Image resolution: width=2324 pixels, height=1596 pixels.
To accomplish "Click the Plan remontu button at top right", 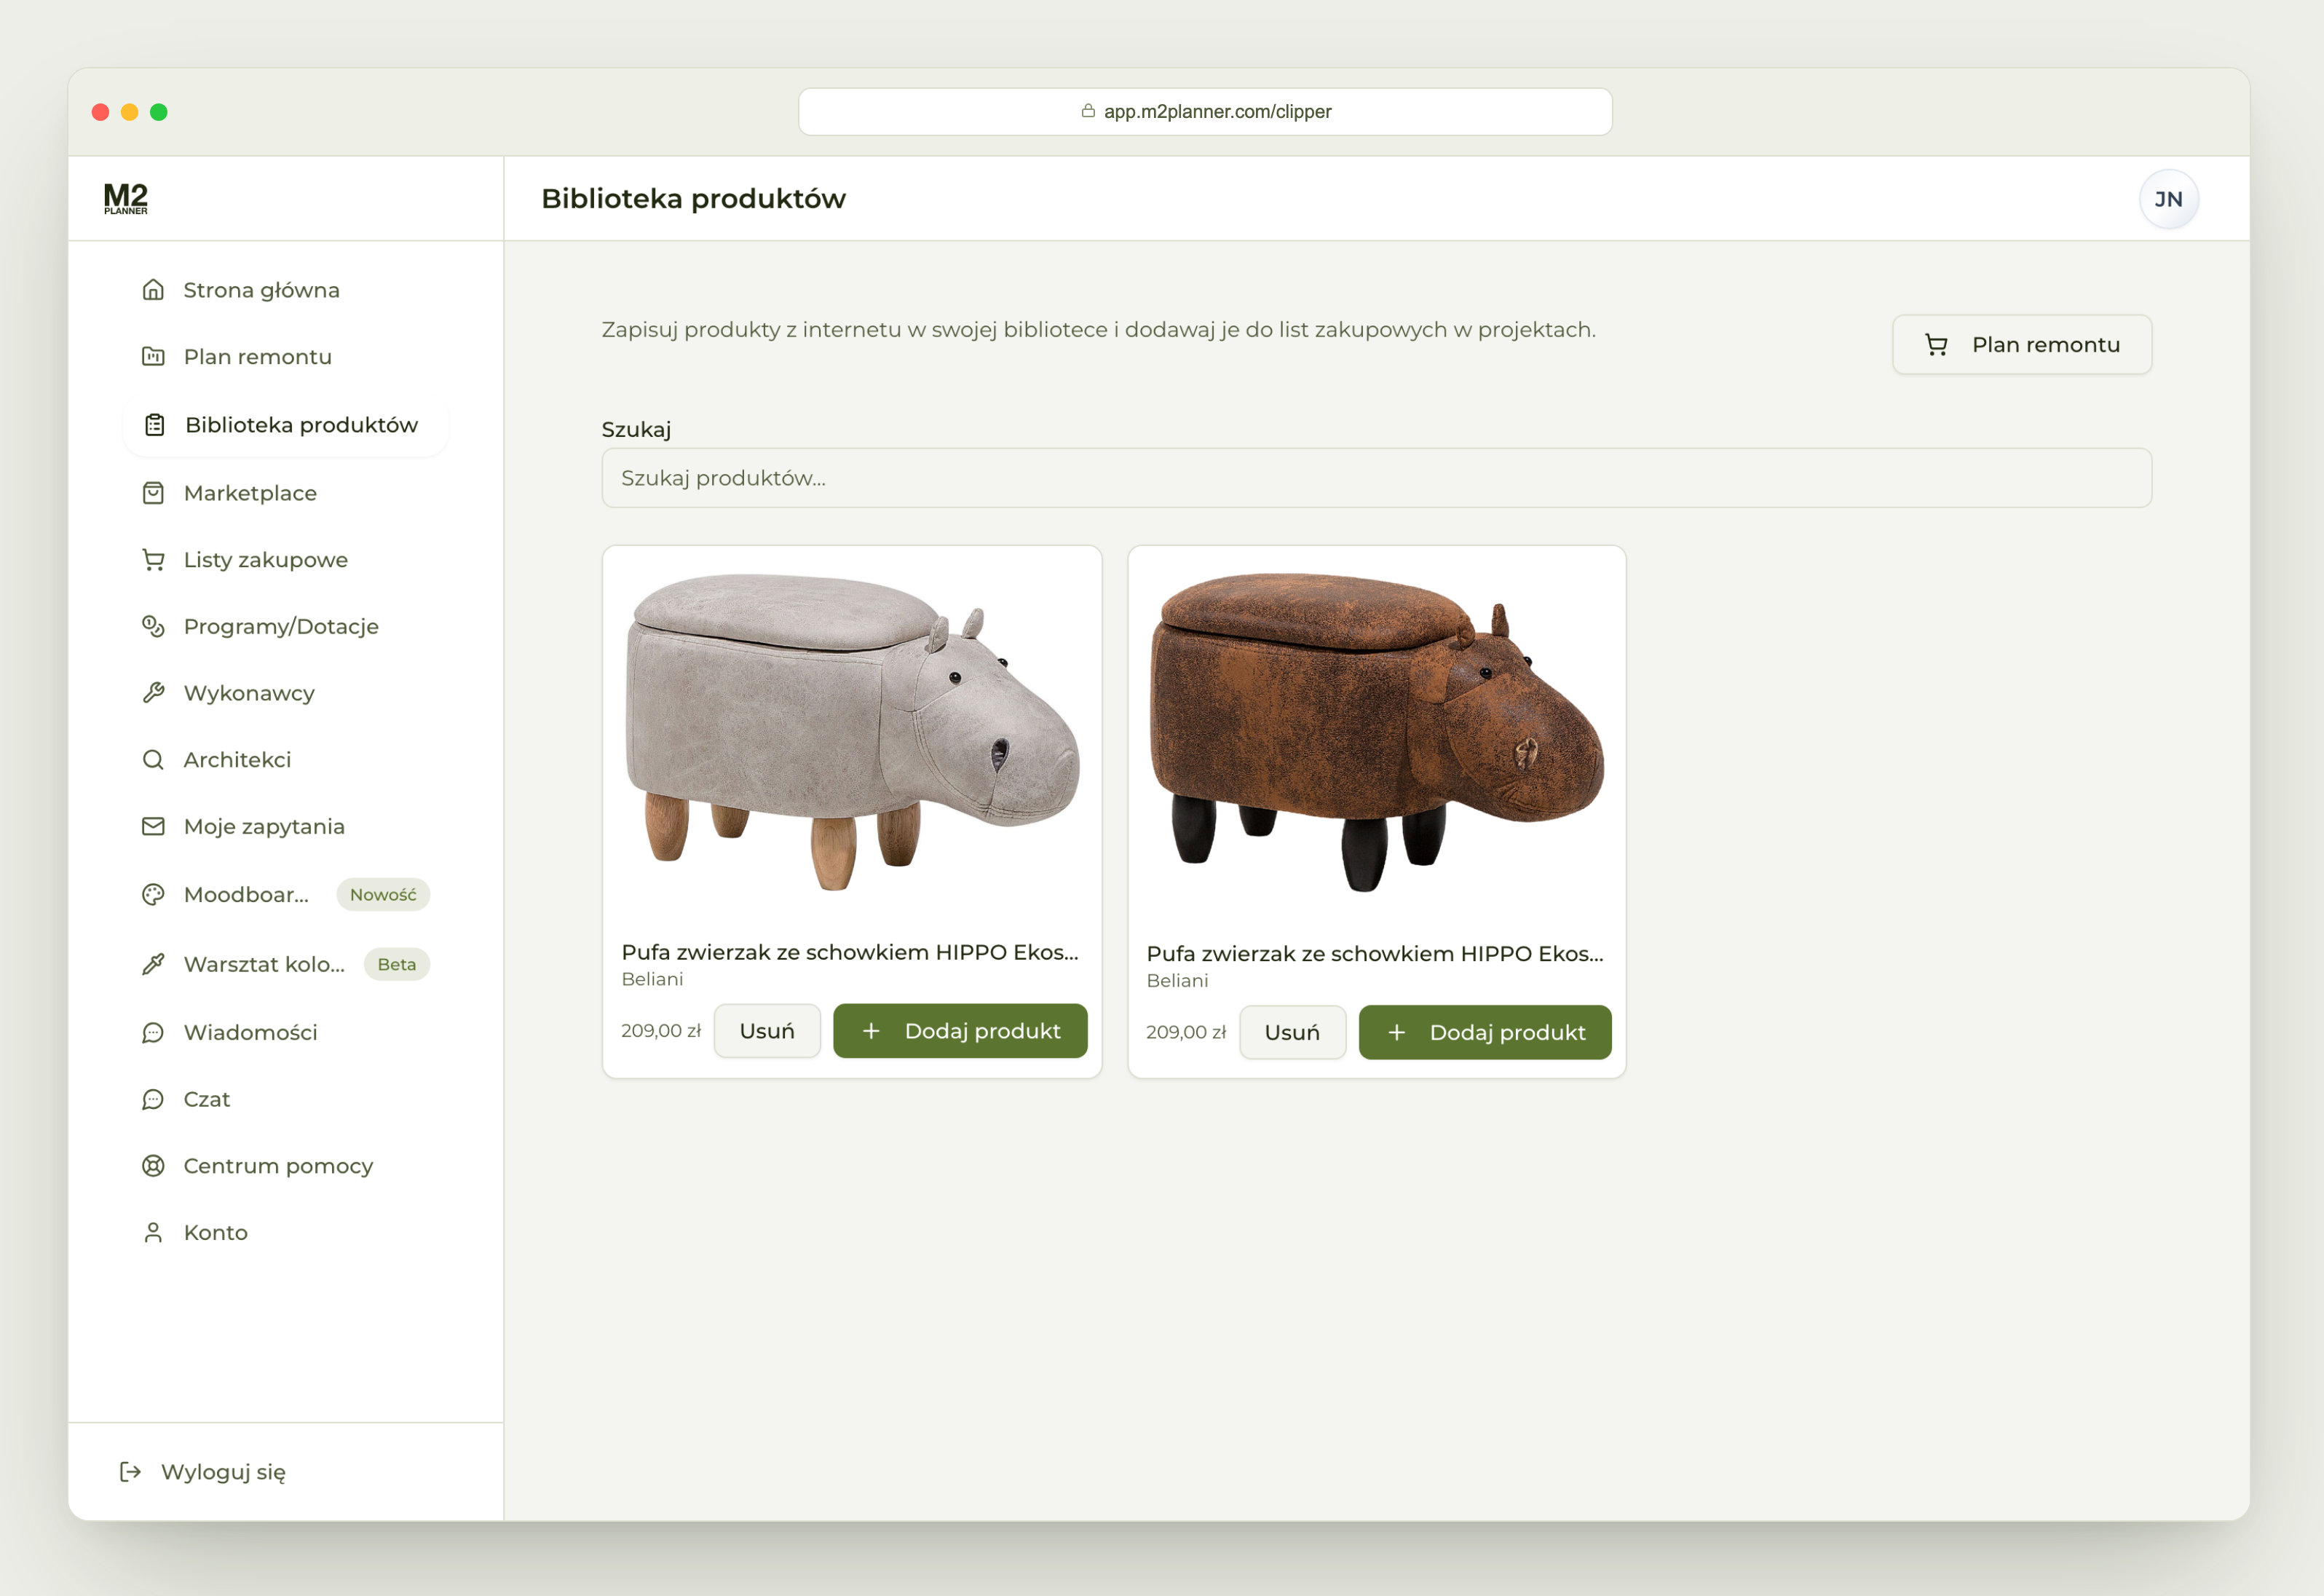I will pyautogui.click(x=2022, y=345).
